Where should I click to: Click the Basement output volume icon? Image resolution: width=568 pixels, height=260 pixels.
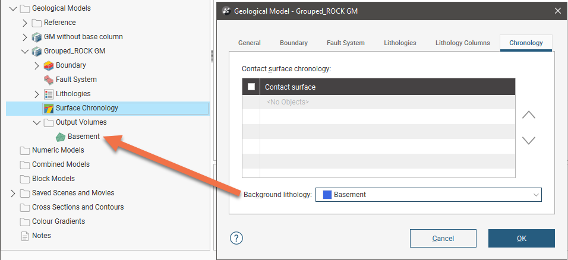61,137
